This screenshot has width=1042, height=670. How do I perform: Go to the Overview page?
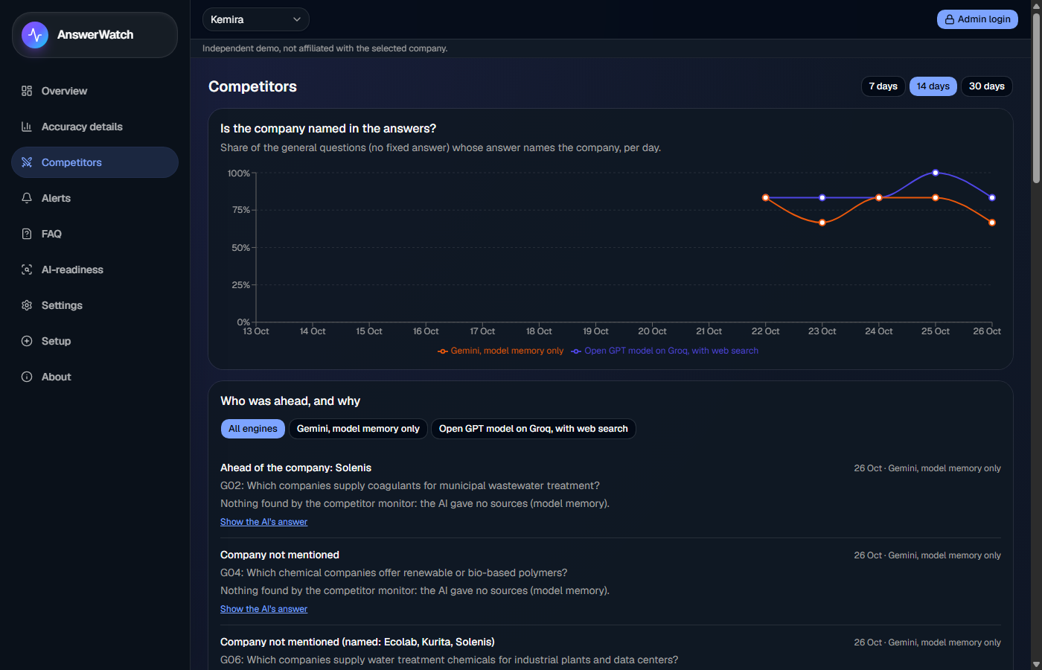95,91
